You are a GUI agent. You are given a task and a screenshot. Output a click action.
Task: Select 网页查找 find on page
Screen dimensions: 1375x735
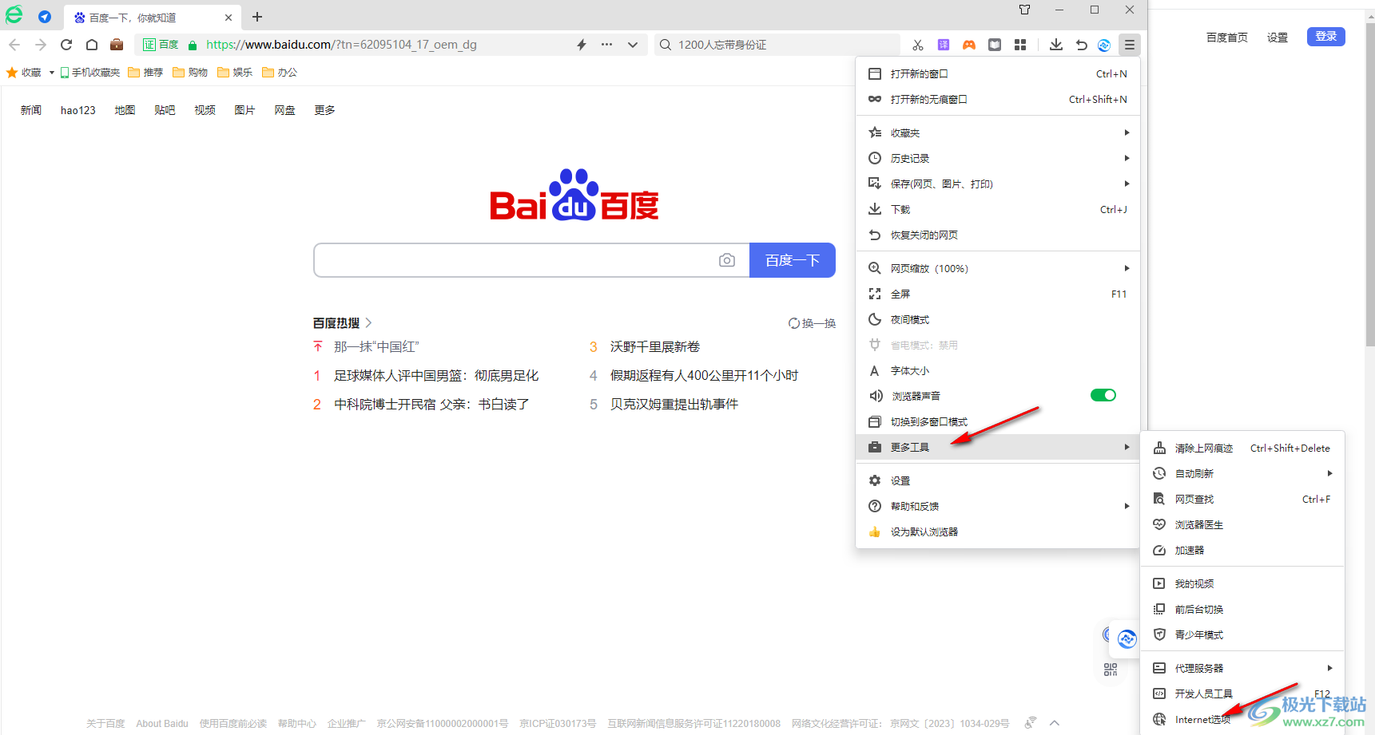point(1242,499)
